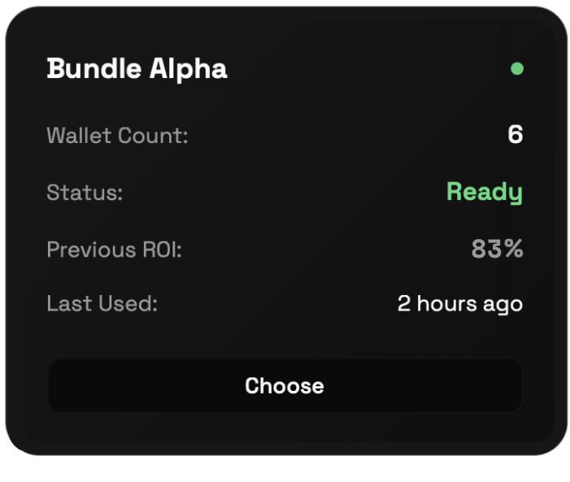Screen dimensions: 570x482
Task: Click the 2 hours ago timestamp
Action: 459,304
